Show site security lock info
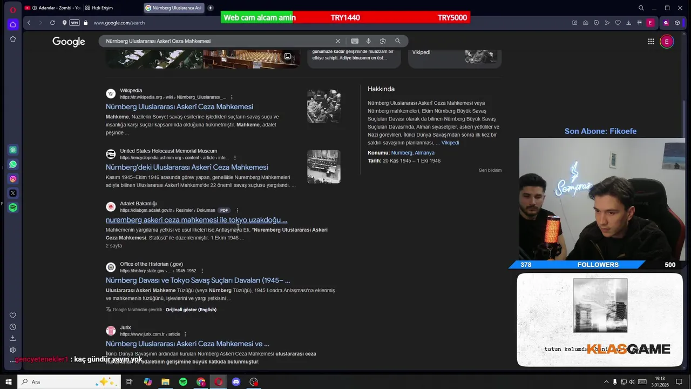 click(85, 23)
